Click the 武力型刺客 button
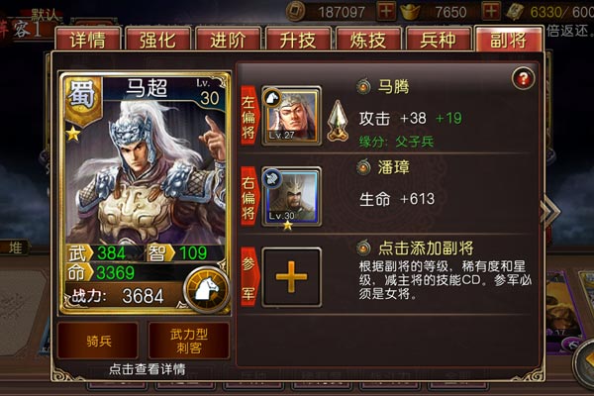Viewport: 594px width, 396px height. [x=189, y=341]
